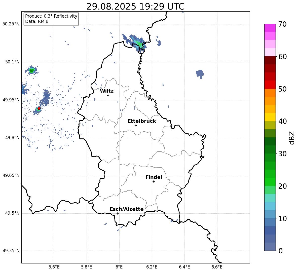Pick the bright red 50 dBZ swatch
Viewport: 298px width, 272px height.
pyautogui.click(x=270, y=85)
